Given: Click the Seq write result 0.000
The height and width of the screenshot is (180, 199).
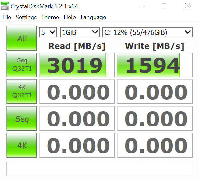Looking at the screenshot, I should click(155, 119).
